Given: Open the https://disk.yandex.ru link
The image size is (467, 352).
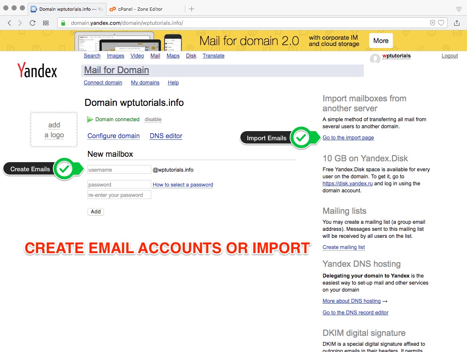Looking at the screenshot, I should pos(348,183).
